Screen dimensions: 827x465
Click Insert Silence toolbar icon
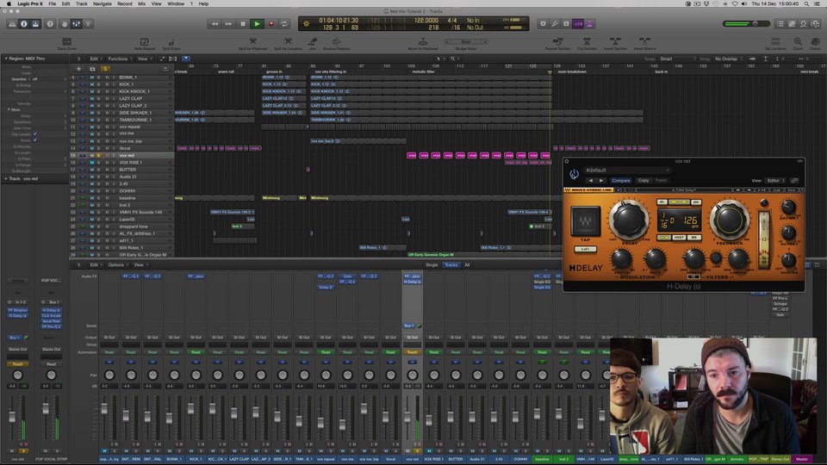(644, 41)
